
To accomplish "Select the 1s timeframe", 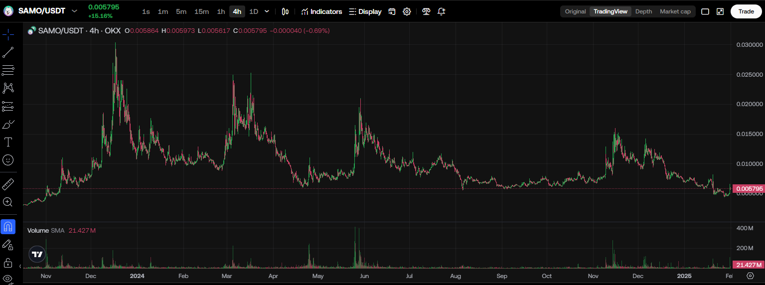I will (x=146, y=11).
